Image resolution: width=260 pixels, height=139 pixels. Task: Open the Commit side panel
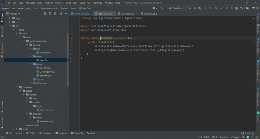click(x=2, y=31)
